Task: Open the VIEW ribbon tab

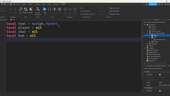Action: pyautogui.click(x=49, y=4)
